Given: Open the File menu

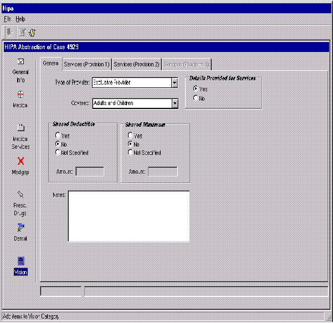Looking at the screenshot, I should (x=7, y=19).
